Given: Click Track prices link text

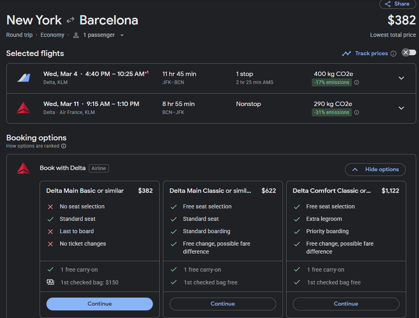Looking at the screenshot, I should point(371,54).
